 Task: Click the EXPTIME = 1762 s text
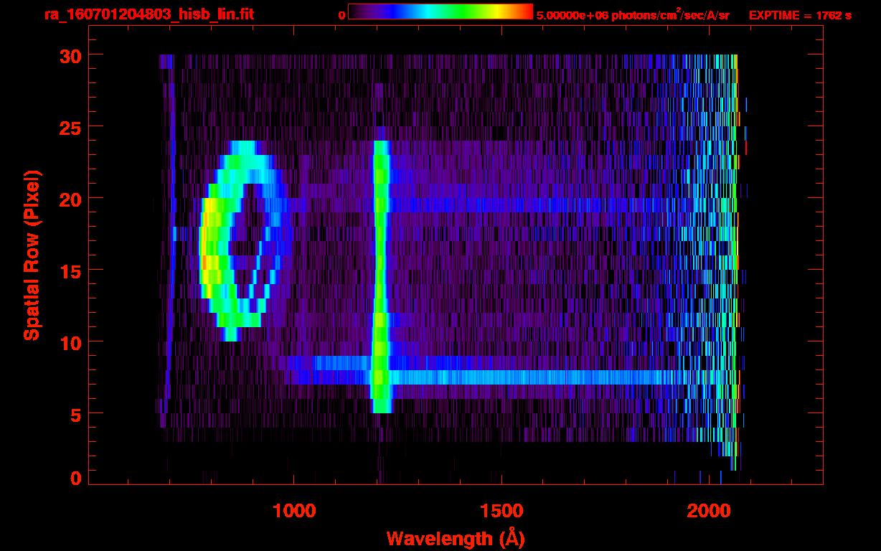(x=800, y=15)
